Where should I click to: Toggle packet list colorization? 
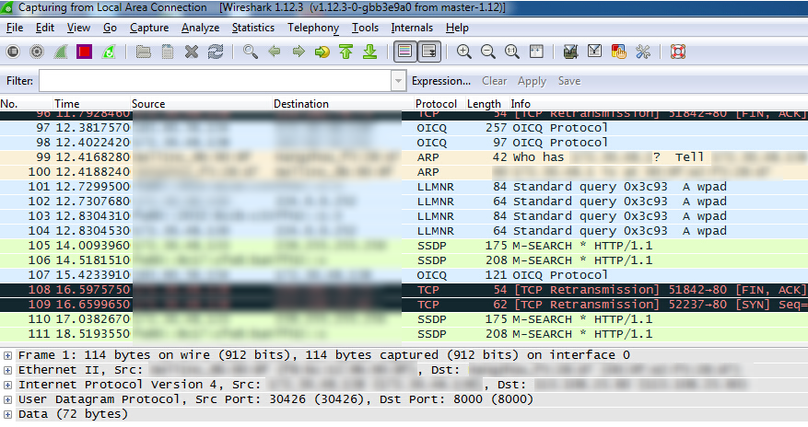[405, 52]
